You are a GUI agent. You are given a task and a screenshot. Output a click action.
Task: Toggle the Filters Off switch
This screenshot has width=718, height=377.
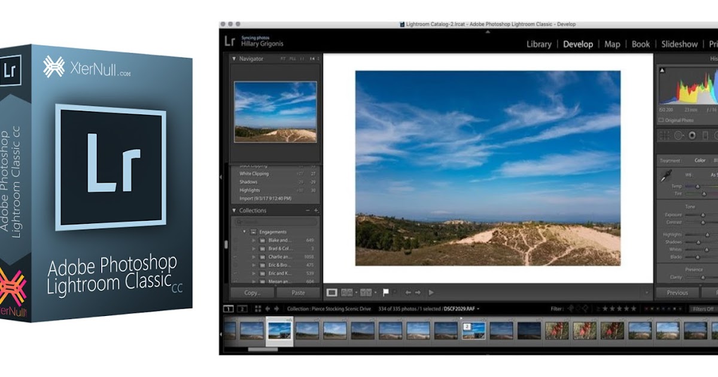pyautogui.click(x=702, y=309)
